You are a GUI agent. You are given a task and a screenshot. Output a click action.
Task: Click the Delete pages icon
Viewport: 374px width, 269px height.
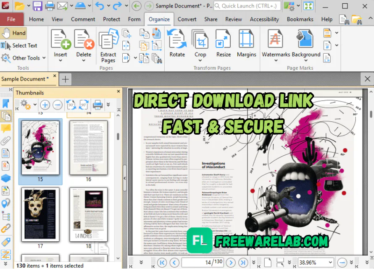84,39
